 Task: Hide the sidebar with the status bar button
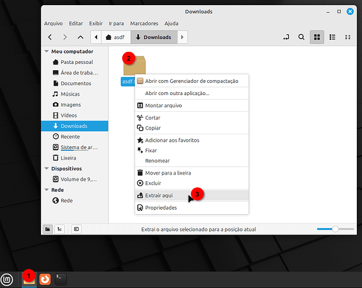click(77, 229)
